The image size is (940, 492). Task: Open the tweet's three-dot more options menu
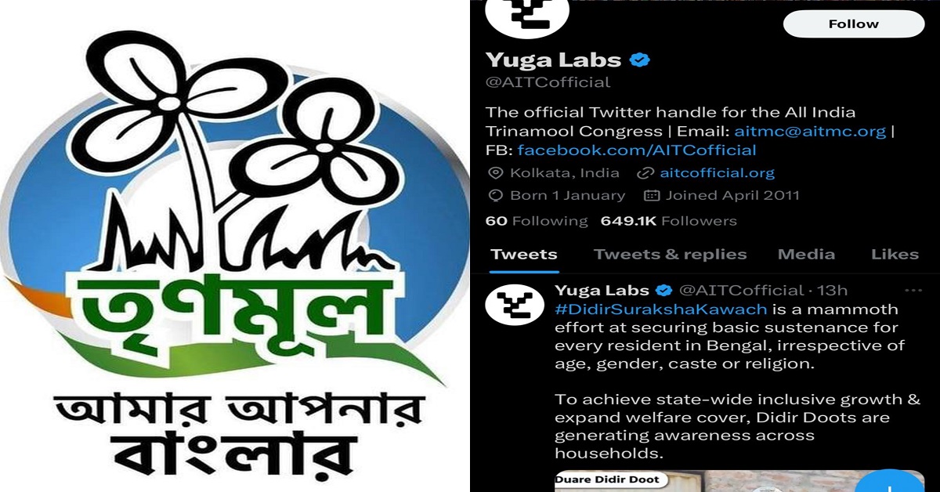pos(913,291)
